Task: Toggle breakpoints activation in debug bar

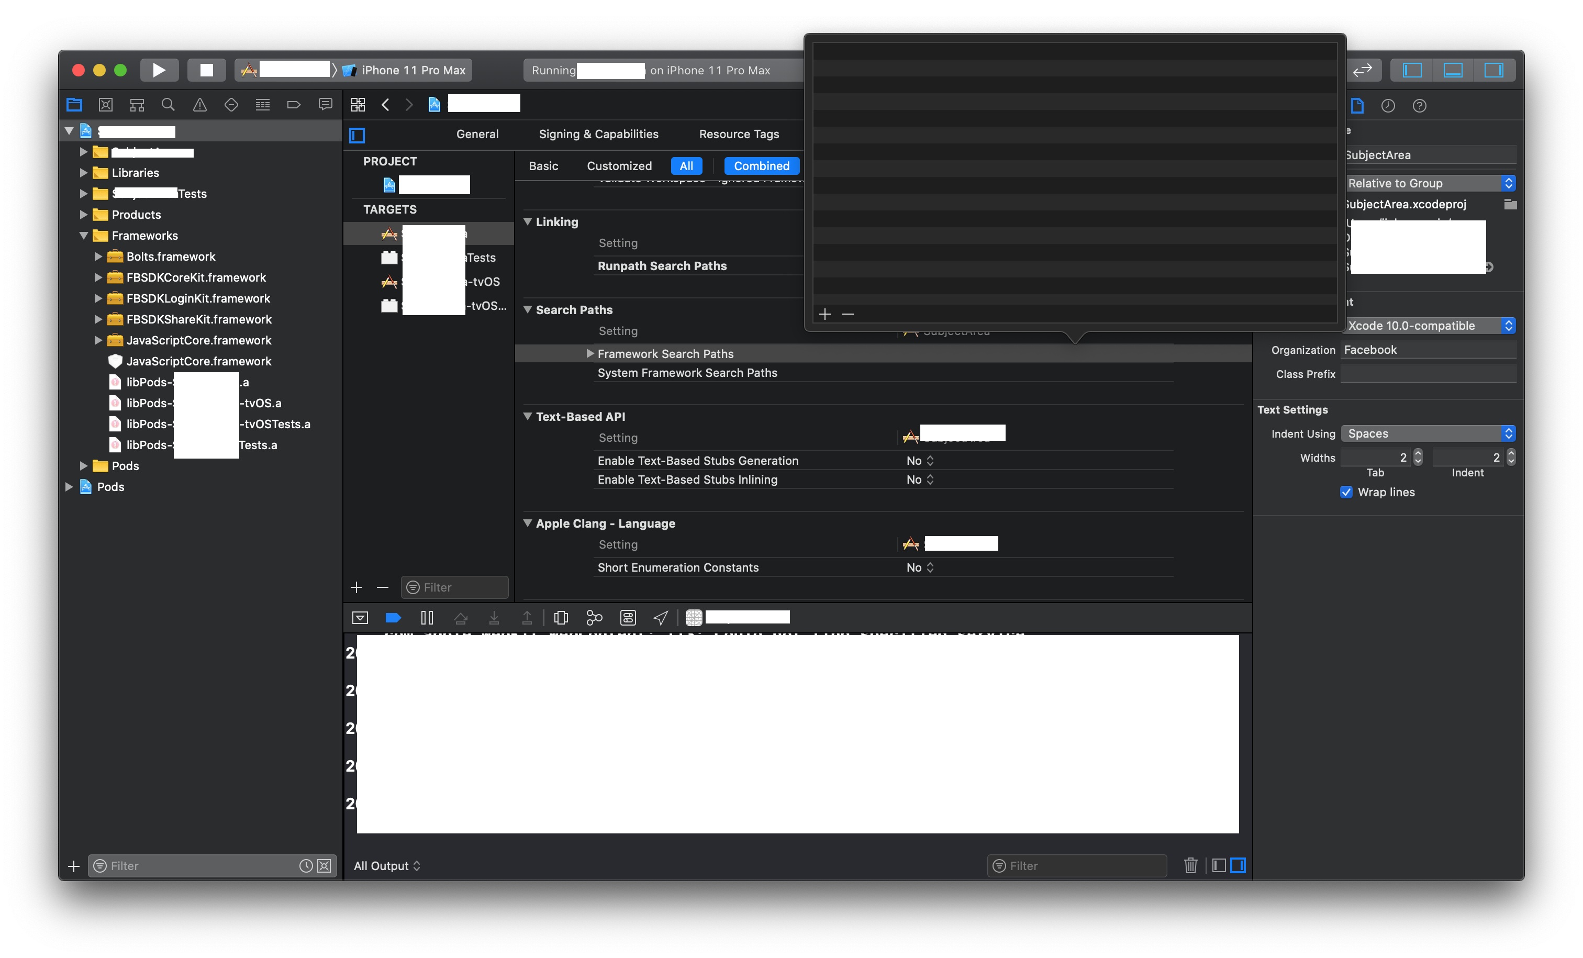Action: point(393,617)
